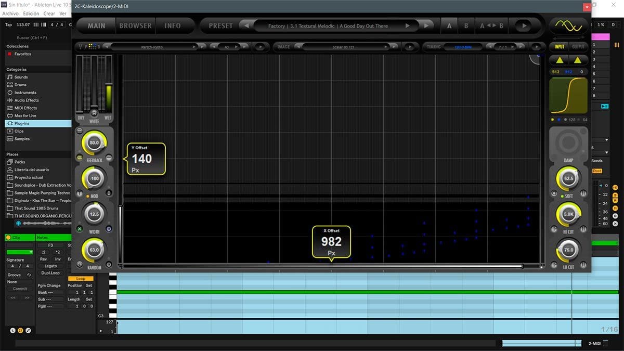624x351 pixels.
Task: Open the Crear menu in Ableton
Action: point(49,14)
